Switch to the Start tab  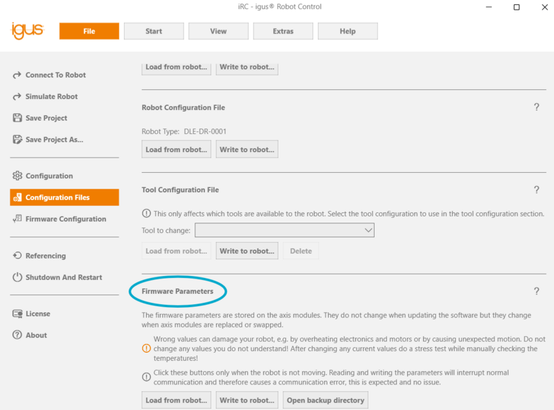pos(154,31)
